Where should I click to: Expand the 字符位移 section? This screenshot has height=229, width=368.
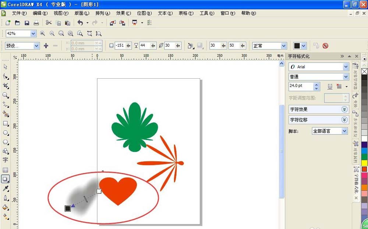[x=344, y=119]
